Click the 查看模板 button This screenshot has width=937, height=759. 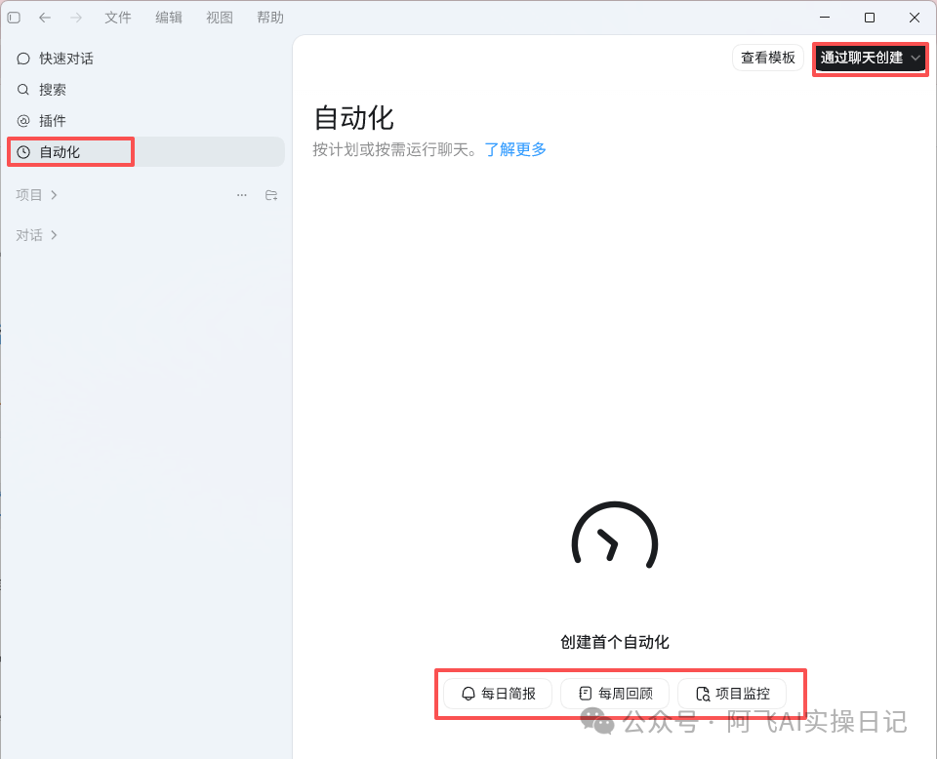[768, 58]
